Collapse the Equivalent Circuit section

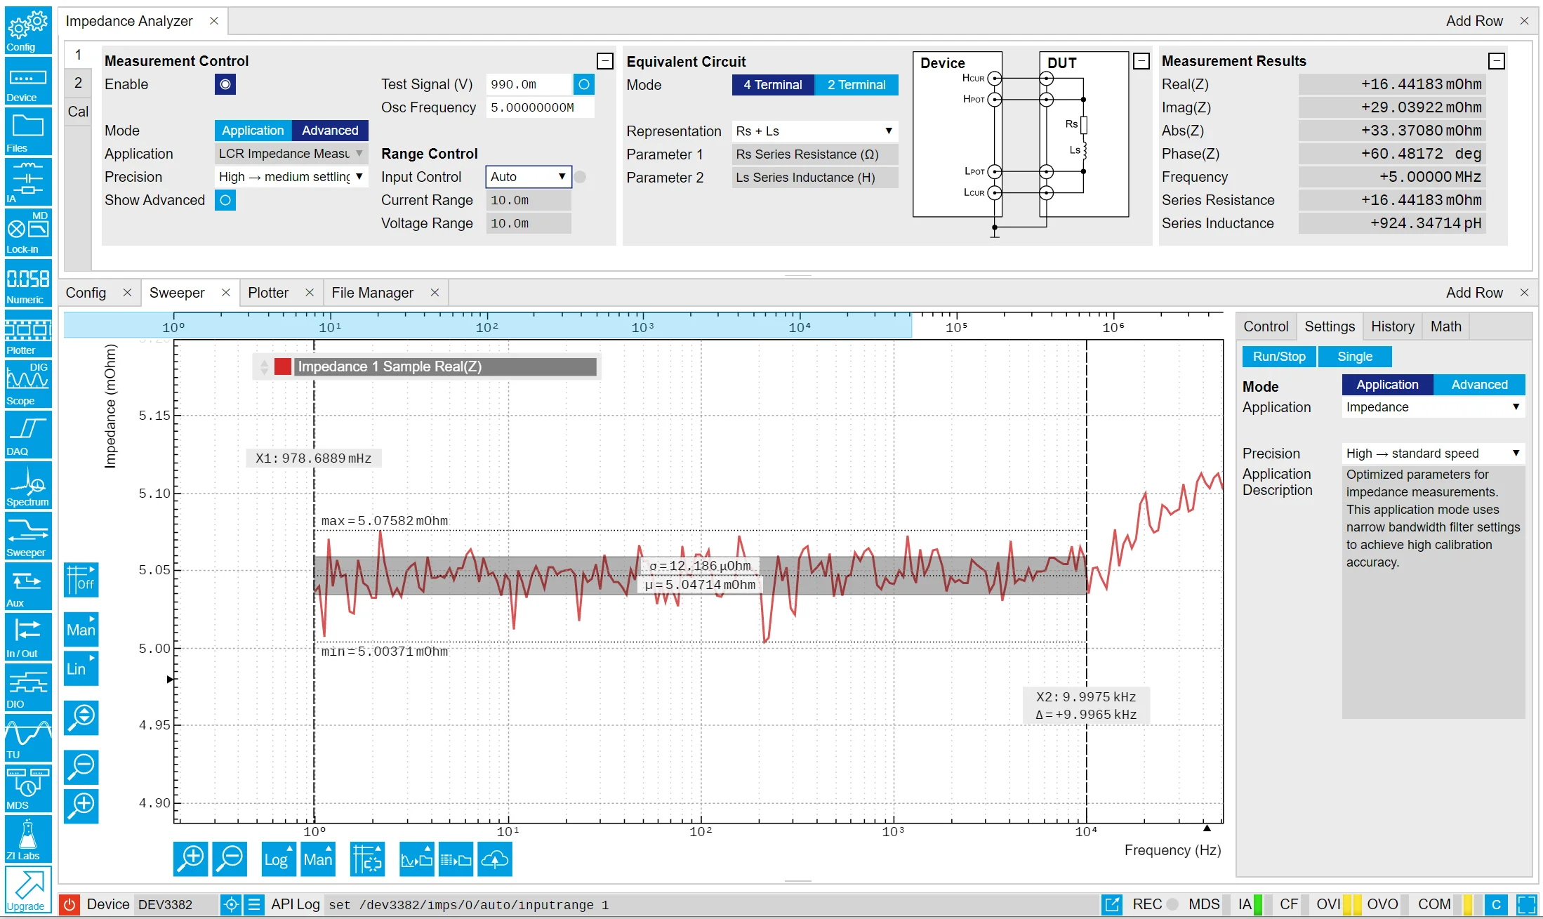tap(1141, 61)
